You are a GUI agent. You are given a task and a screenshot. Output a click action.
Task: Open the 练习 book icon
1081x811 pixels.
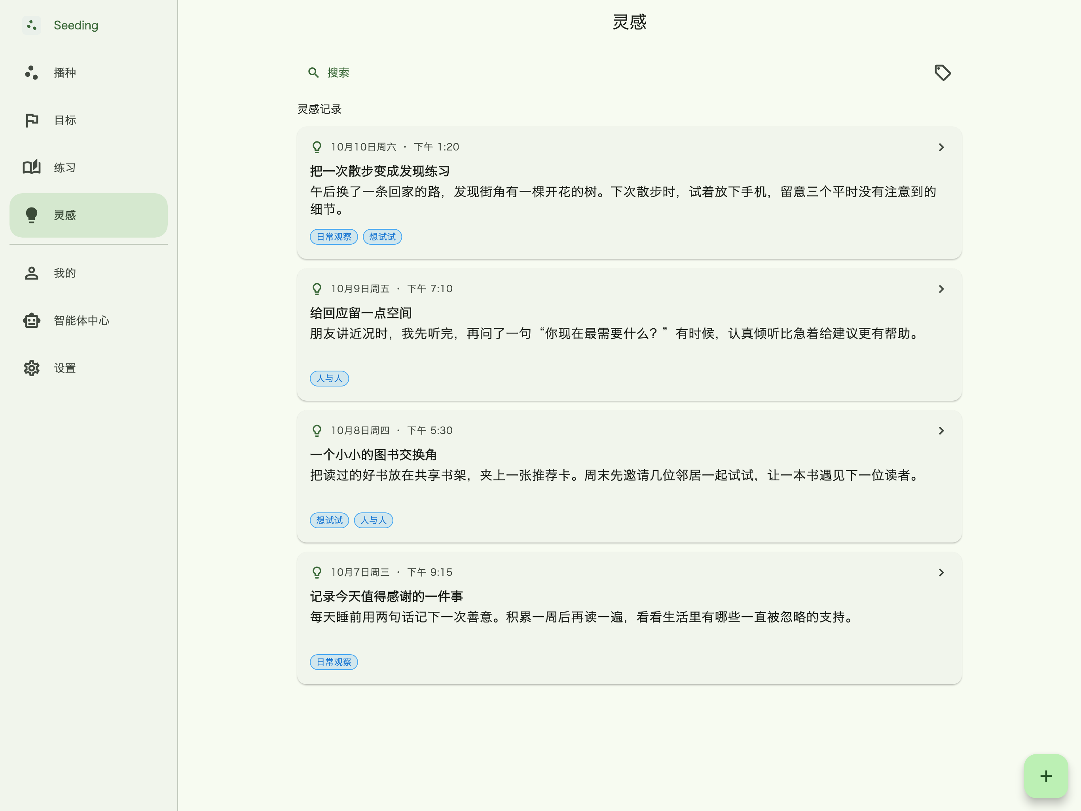pyautogui.click(x=31, y=167)
